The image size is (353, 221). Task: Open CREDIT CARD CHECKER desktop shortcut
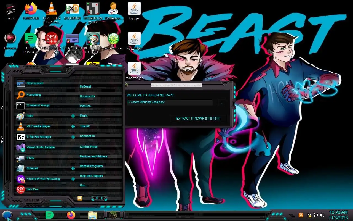click(x=72, y=43)
